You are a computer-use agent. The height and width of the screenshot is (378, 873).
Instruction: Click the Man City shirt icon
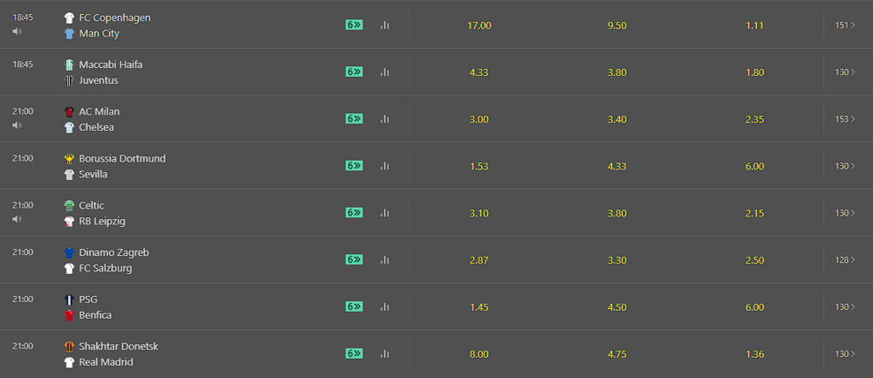(x=69, y=33)
